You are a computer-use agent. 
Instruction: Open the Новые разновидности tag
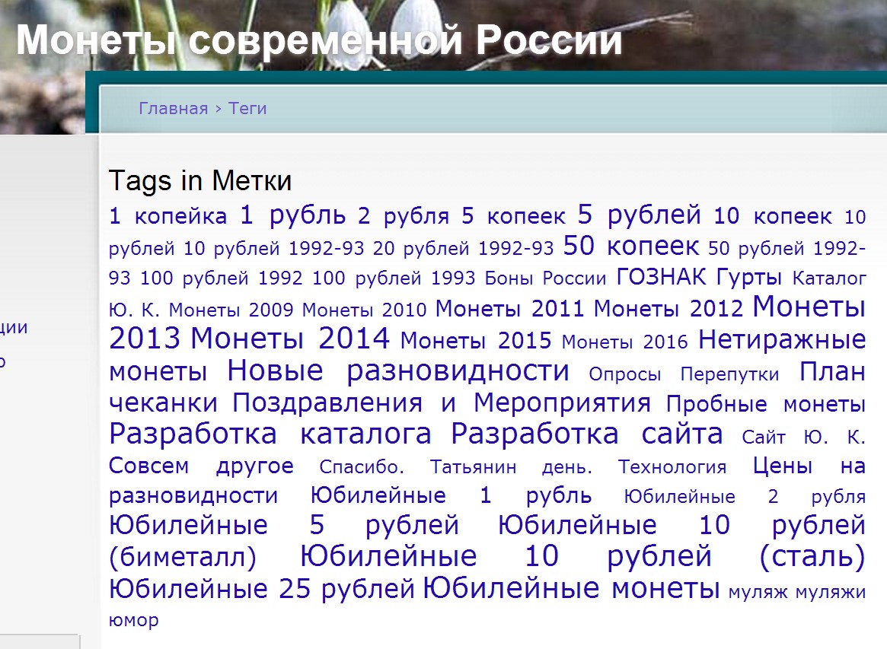click(398, 371)
